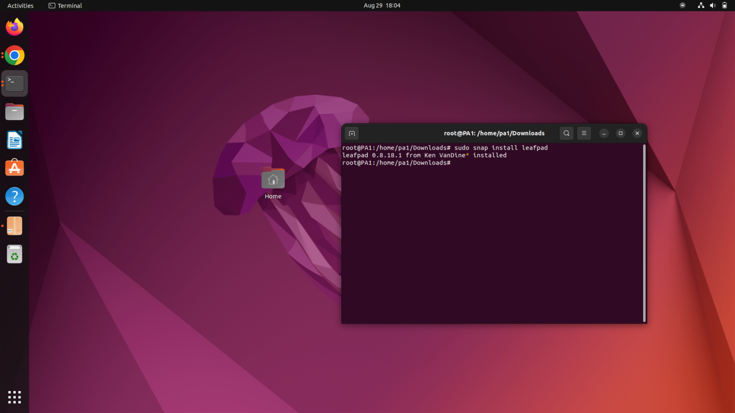Open the file manager from the dock

[14, 111]
